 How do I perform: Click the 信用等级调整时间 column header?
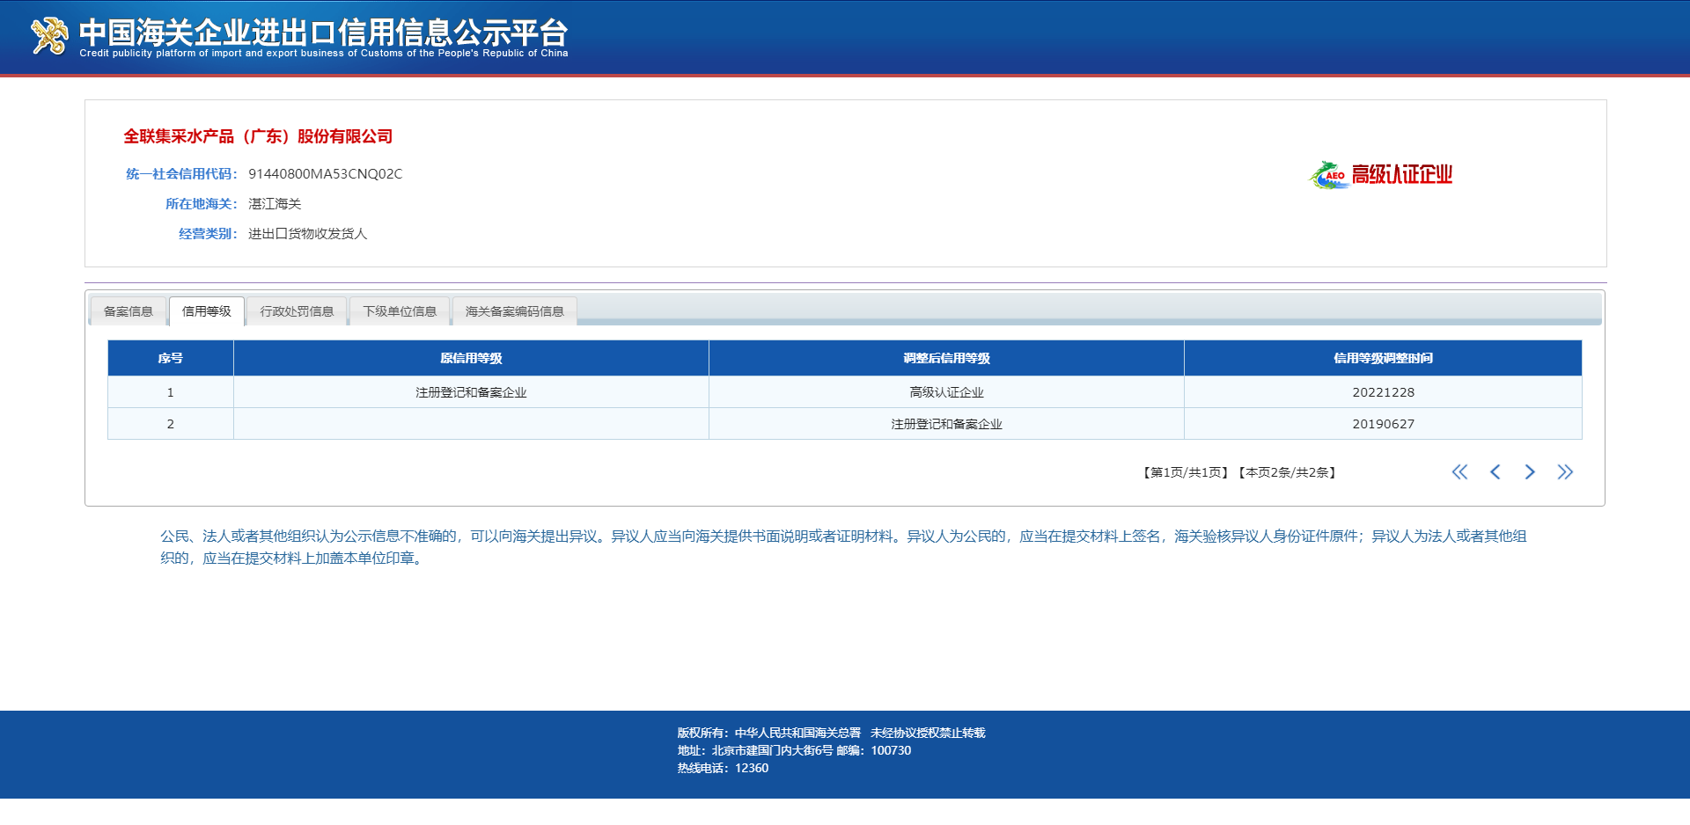coord(1382,358)
